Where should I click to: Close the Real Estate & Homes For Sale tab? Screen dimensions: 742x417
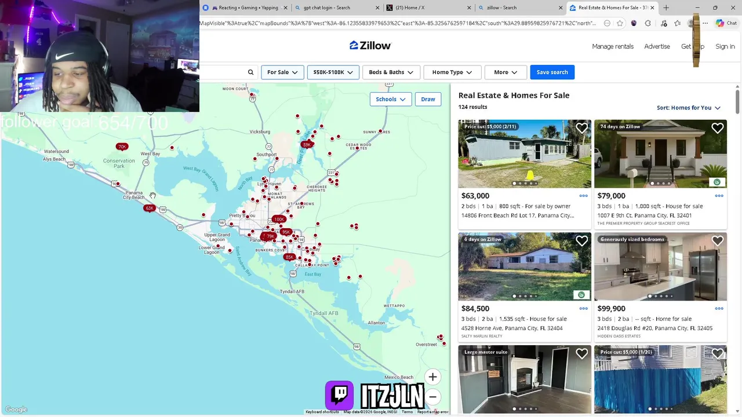click(x=652, y=8)
